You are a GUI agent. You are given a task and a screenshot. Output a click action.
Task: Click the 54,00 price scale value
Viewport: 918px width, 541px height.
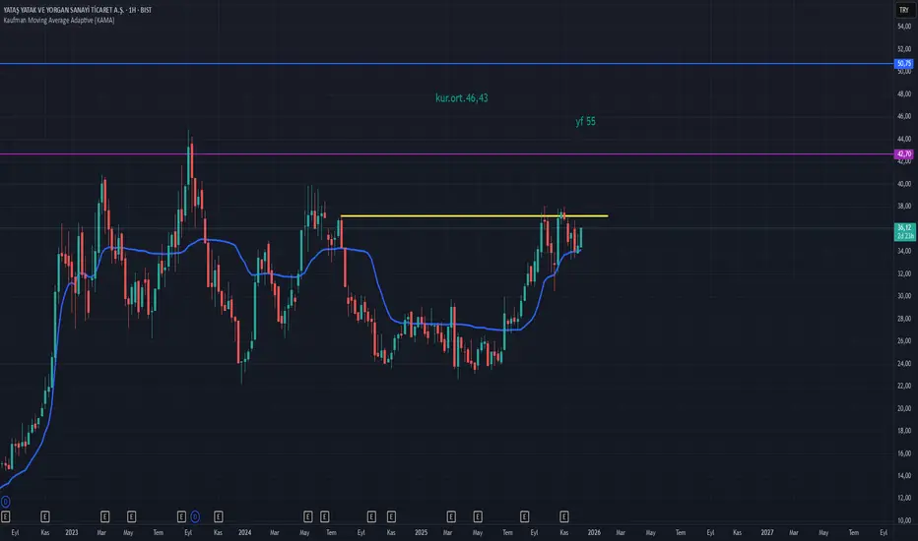click(904, 27)
